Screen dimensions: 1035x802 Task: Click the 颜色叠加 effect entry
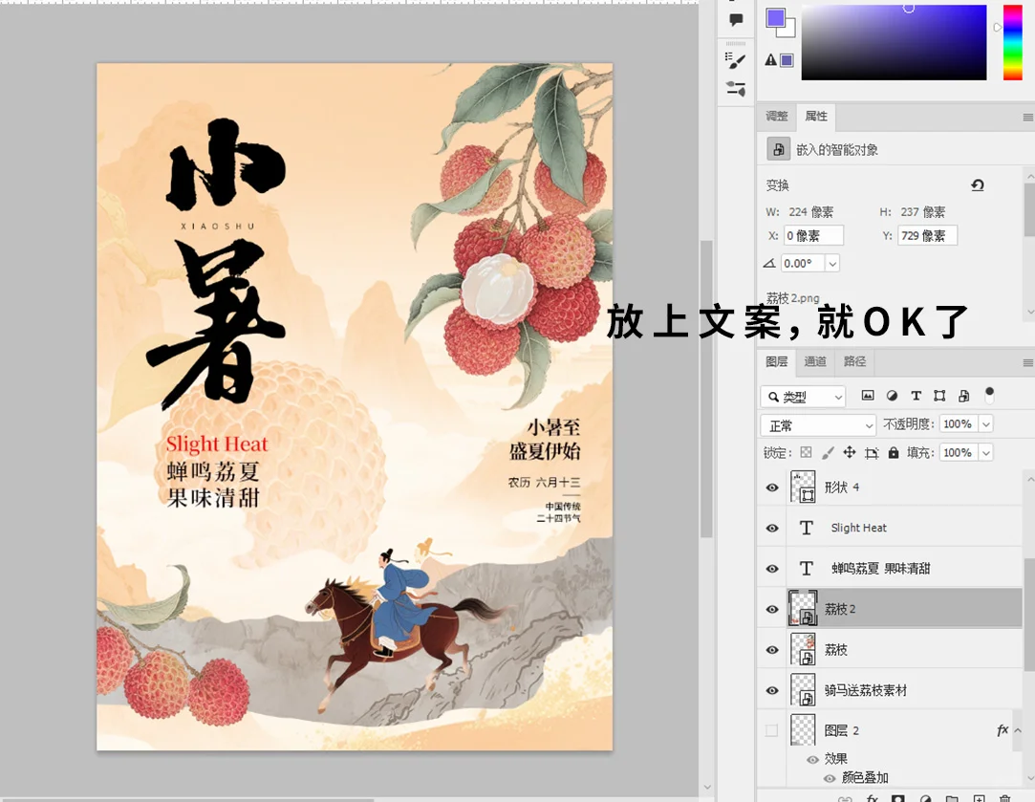(x=865, y=778)
